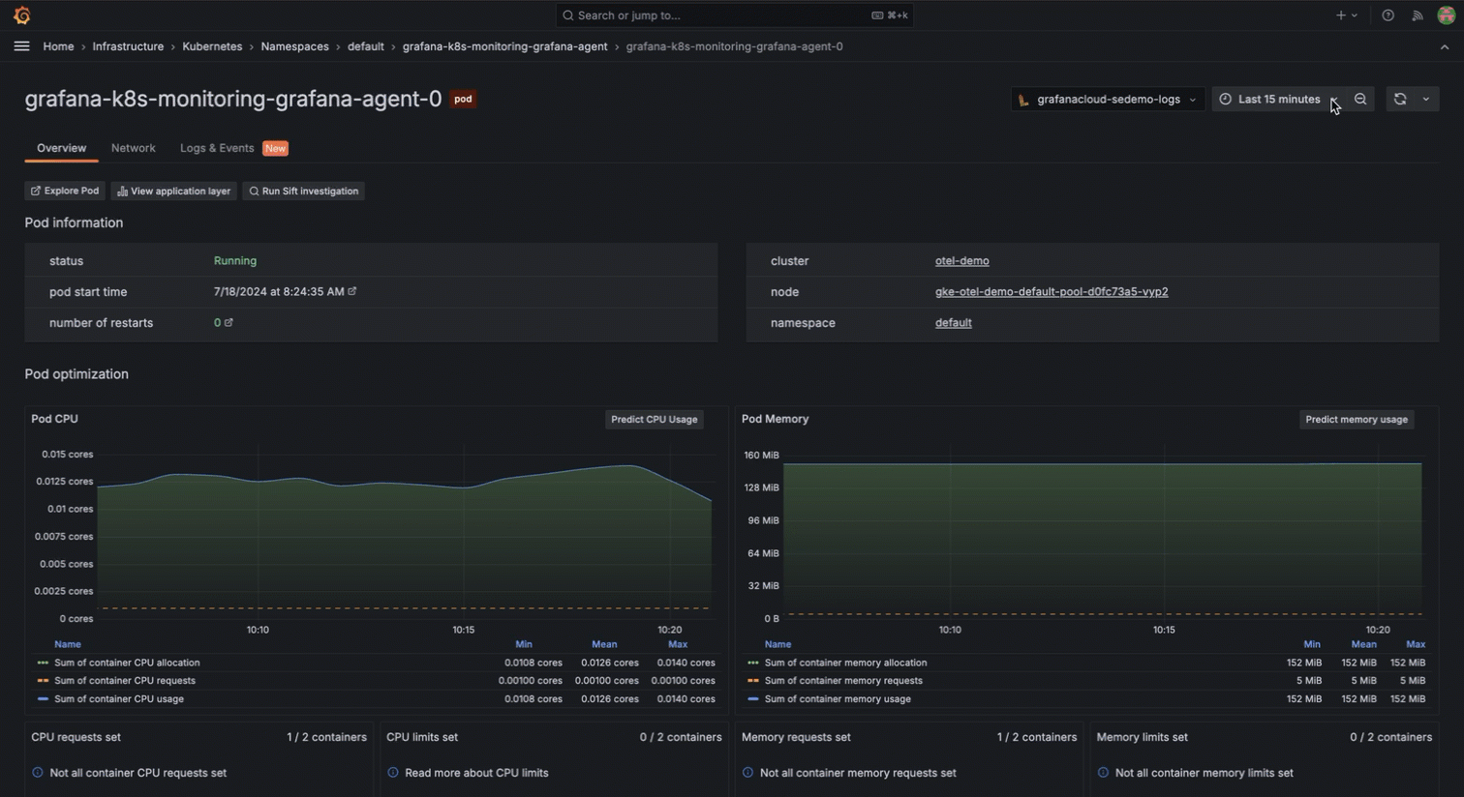1464x797 pixels.
Task: Click the pod type badge
Action: pos(463,99)
